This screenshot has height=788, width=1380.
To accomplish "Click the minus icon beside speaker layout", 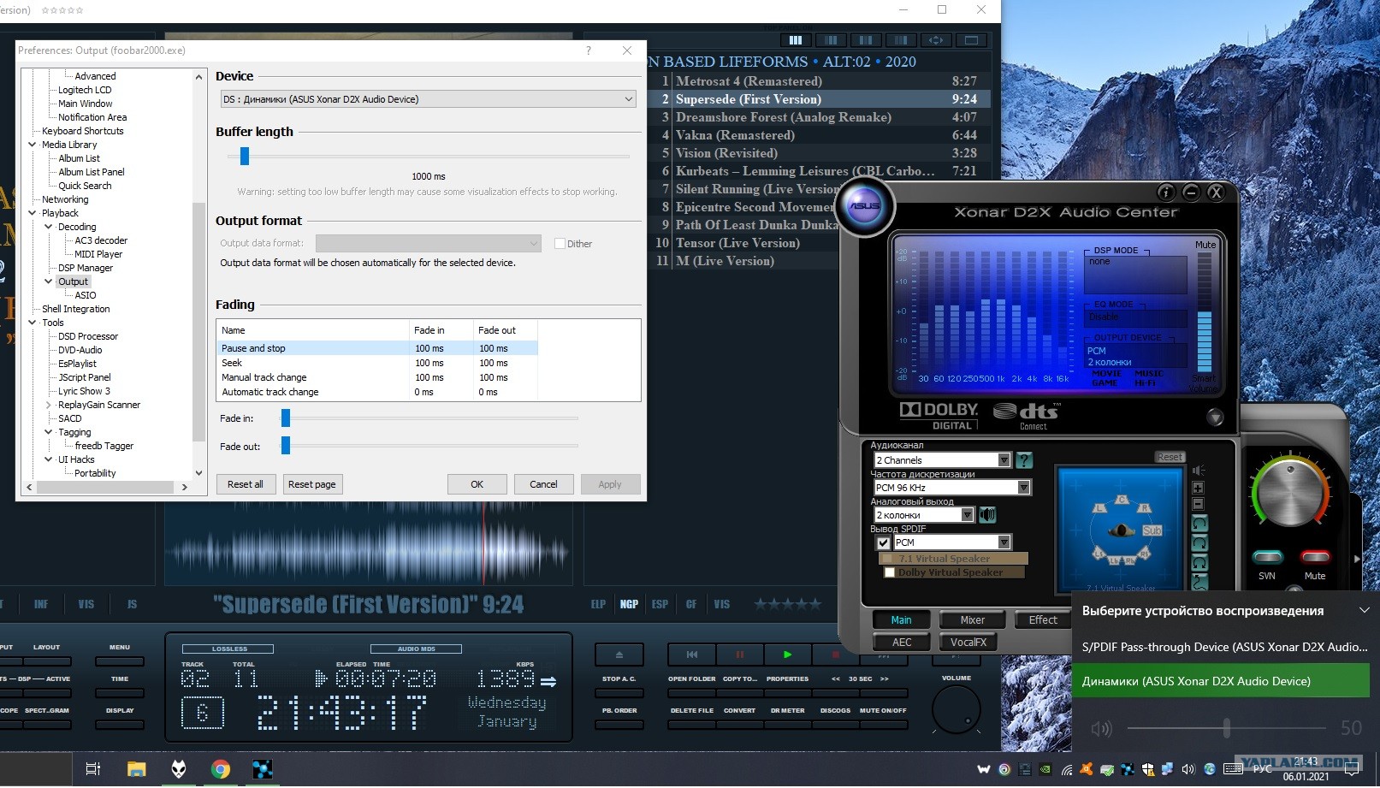I will 1198,504.
